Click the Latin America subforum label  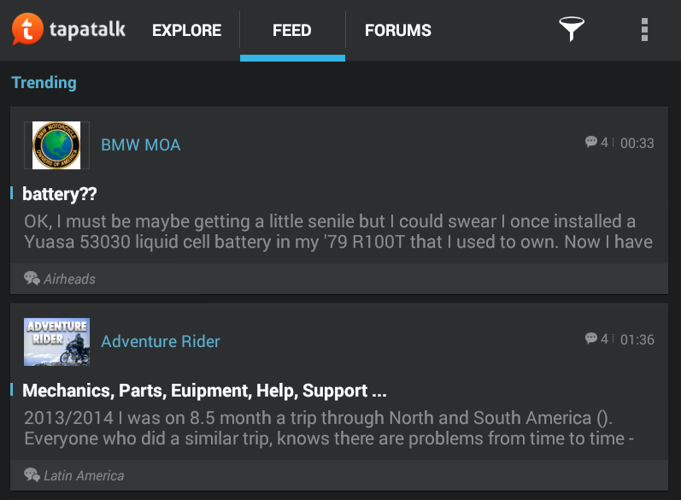(x=84, y=476)
